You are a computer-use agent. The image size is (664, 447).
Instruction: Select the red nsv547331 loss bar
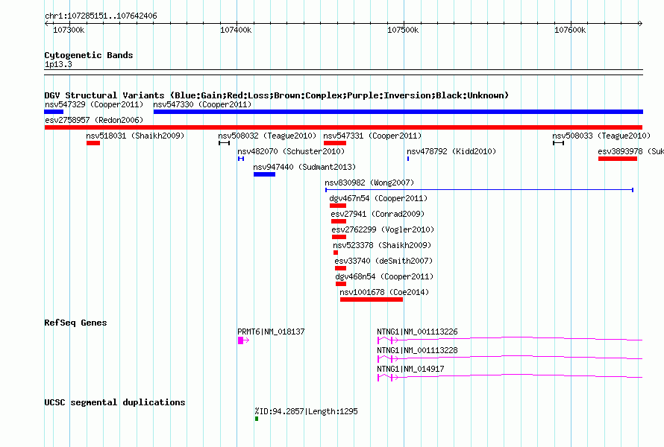click(x=335, y=143)
